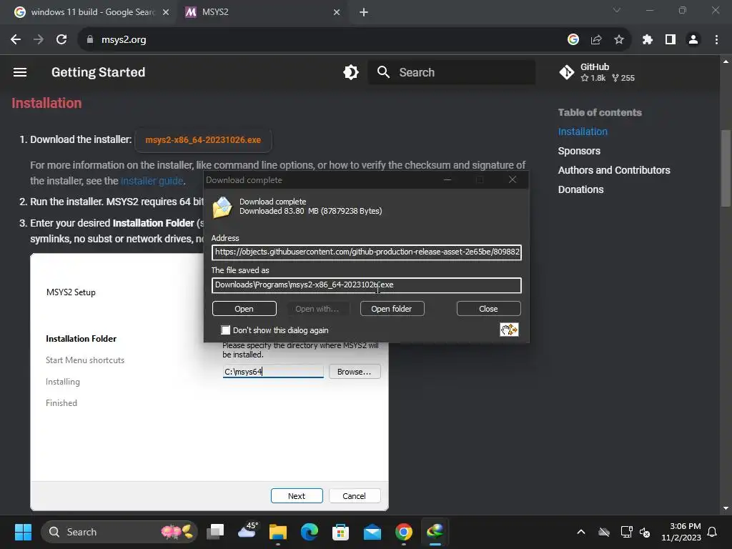Jump to Sponsors in table of contents
Screen dimensions: 732x549
pos(579,151)
